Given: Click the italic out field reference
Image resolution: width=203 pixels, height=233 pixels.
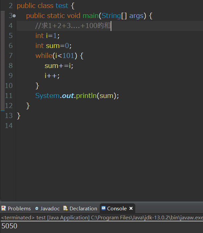Looking at the screenshot, I should (x=68, y=96).
